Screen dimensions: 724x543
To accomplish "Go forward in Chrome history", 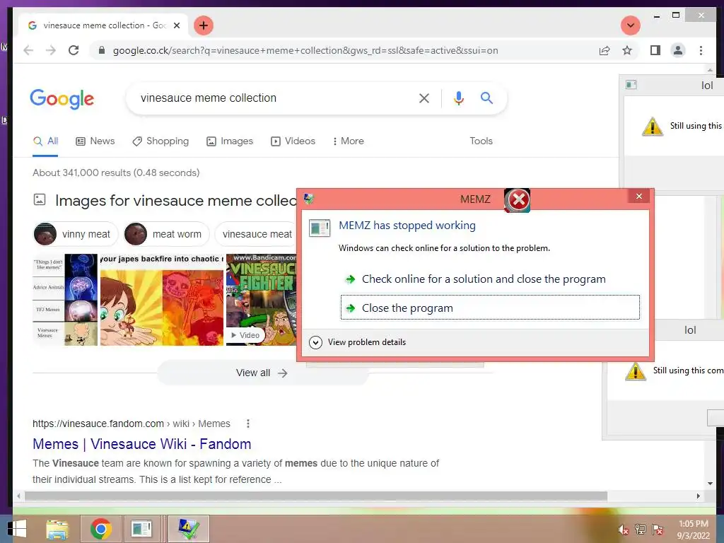I will tap(51, 50).
